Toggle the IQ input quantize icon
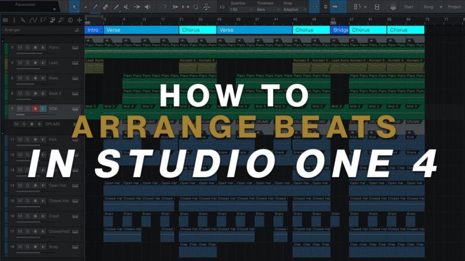 click(x=222, y=7)
